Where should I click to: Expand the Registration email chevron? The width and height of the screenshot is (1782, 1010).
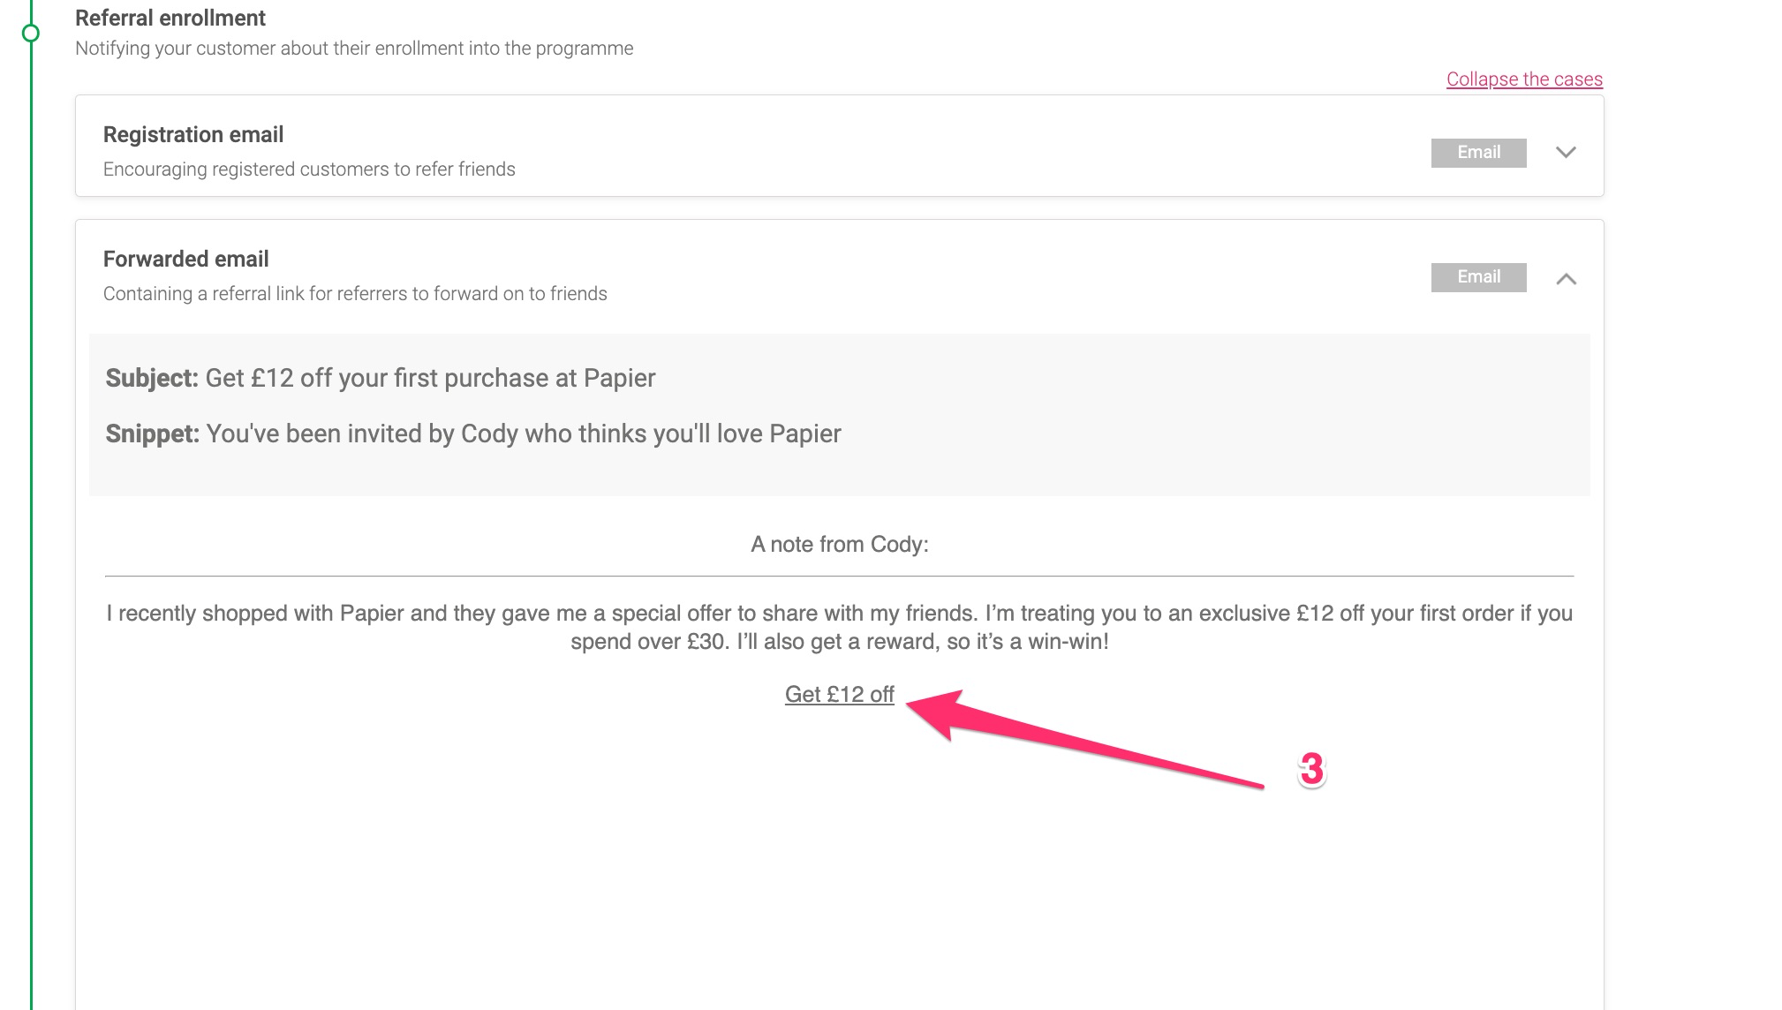pos(1566,153)
